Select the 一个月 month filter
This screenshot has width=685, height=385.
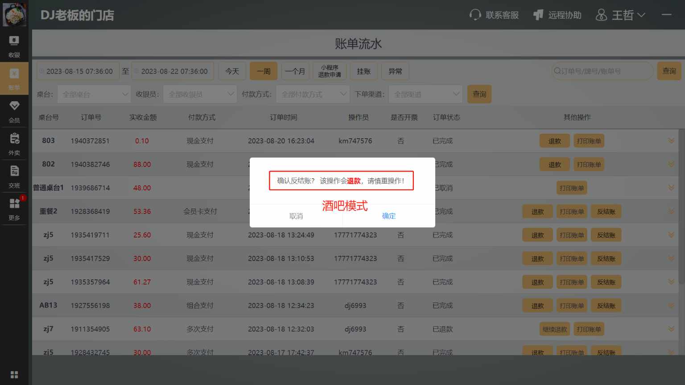pos(295,71)
